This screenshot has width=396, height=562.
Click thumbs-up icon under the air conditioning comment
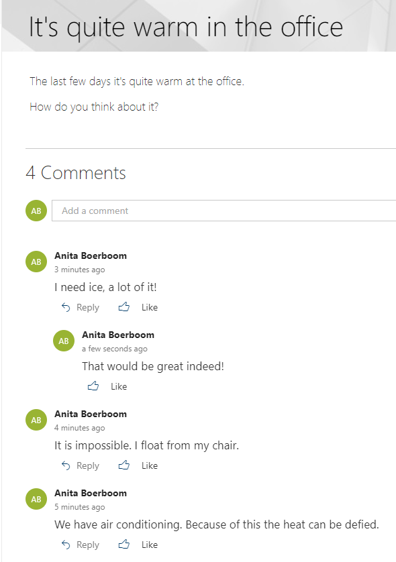(x=123, y=545)
